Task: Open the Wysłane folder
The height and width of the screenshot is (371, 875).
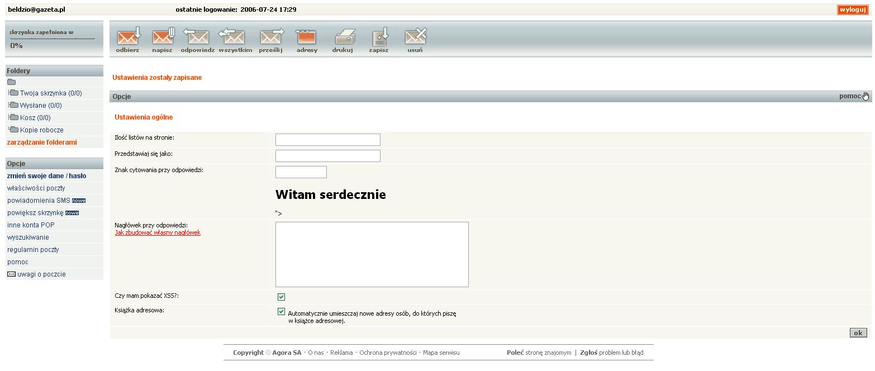Action: click(40, 106)
